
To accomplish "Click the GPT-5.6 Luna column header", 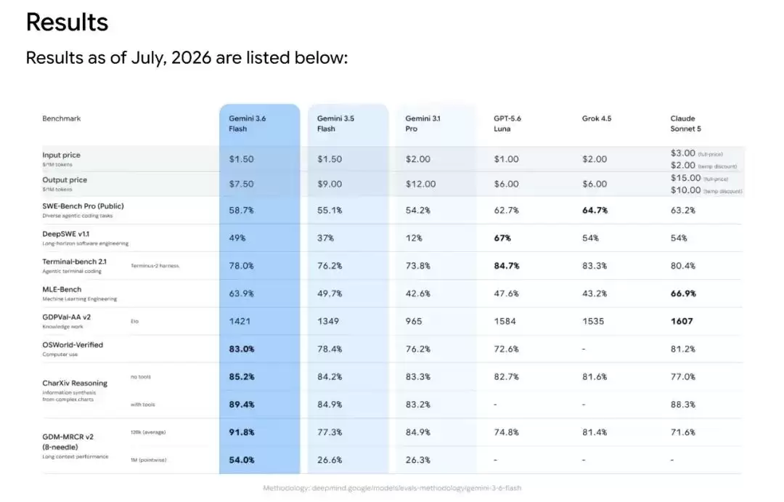I will pos(507,124).
